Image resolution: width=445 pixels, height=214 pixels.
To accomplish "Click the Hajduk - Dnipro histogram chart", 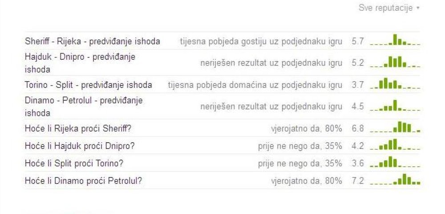I will point(395,62).
